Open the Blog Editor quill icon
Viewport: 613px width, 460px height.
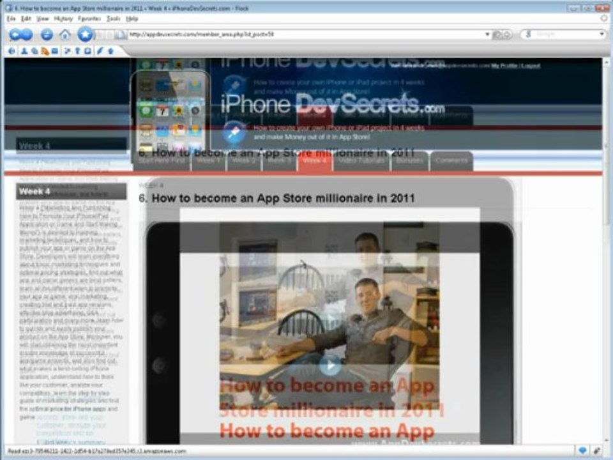(100, 51)
